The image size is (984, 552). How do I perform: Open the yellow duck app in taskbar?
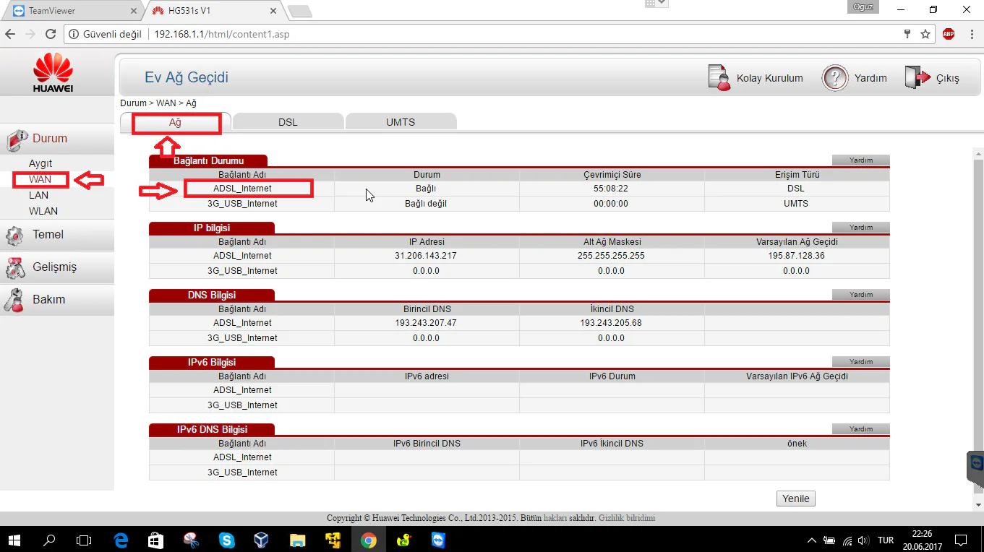pos(403,540)
